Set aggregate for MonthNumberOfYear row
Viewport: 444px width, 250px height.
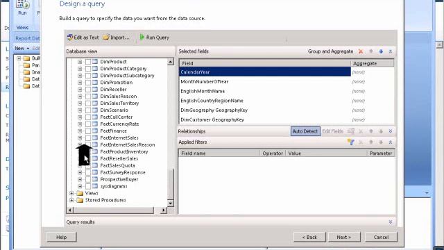coord(372,82)
